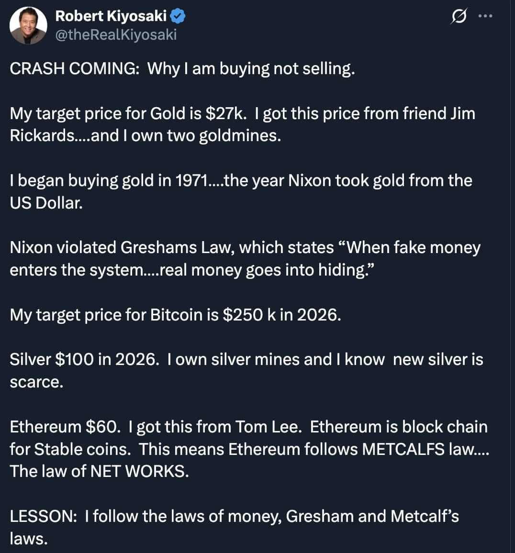Click "The law of NET WORKS" line
Screen dimensions: 515x553
[99, 471]
